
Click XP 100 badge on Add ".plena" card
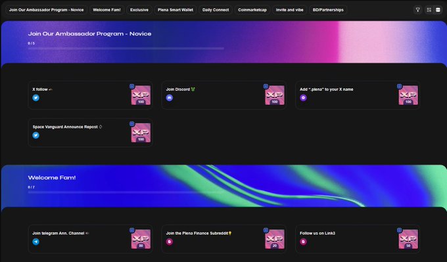pyautogui.click(x=408, y=95)
